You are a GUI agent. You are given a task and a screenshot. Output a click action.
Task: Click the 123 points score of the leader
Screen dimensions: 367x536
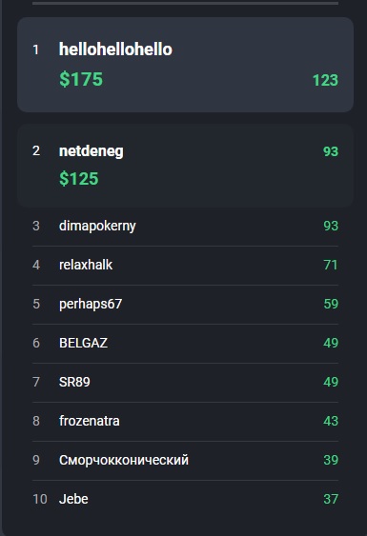pos(325,80)
